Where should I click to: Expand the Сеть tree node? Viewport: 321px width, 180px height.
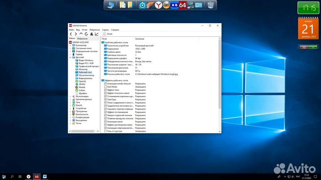tap(70, 102)
